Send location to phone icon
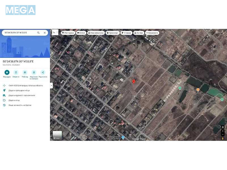This screenshot has height=170, width=227. click(x=34, y=72)
